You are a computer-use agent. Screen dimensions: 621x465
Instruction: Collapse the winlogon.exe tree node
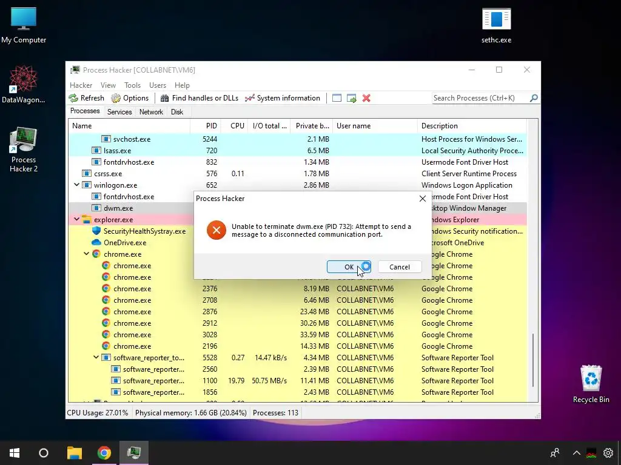pos(77,185)
